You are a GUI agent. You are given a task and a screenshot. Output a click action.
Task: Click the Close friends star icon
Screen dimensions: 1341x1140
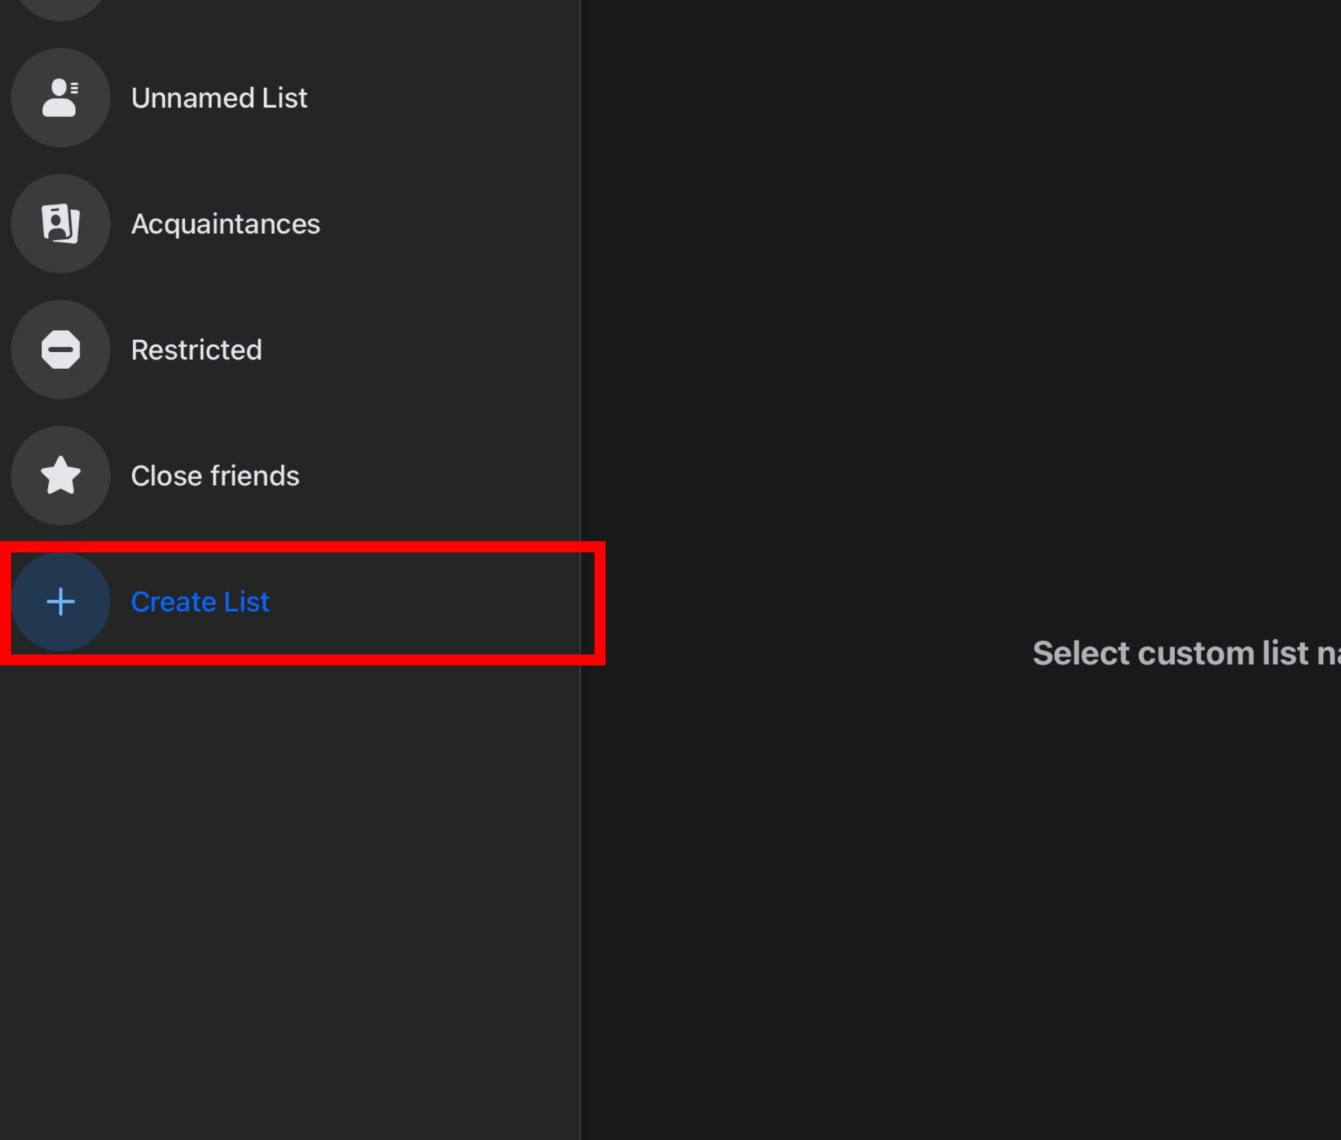point(60,476)
